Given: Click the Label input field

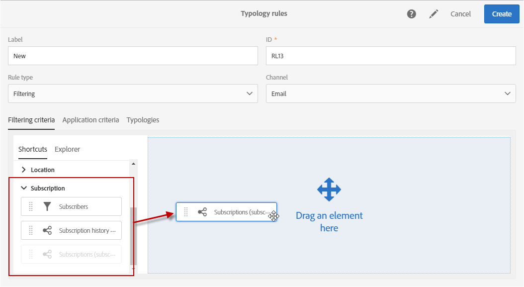Looking at the screenshot, I should tap(133, 55).
